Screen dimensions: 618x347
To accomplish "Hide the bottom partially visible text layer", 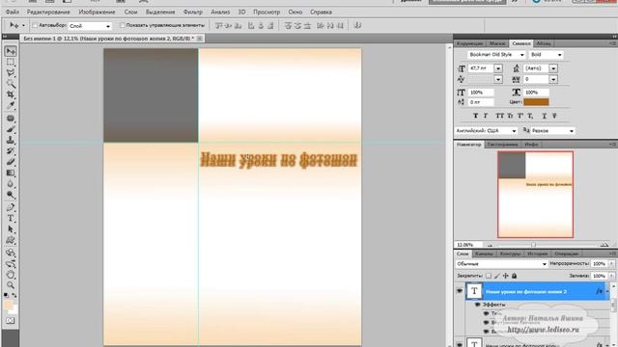I will (x=460, y=345).
